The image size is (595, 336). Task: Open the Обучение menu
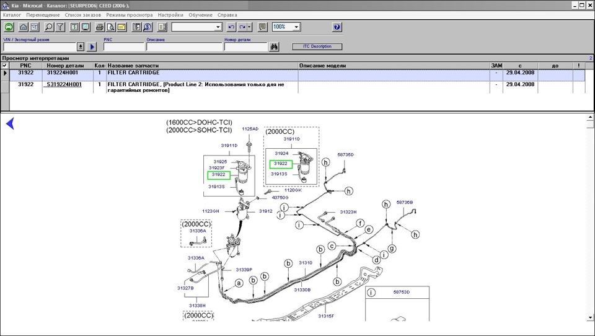coord(200,15)
